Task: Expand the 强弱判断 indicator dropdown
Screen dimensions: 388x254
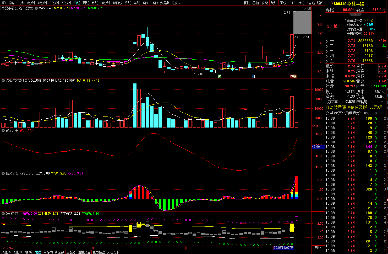Action: (3, 214)
